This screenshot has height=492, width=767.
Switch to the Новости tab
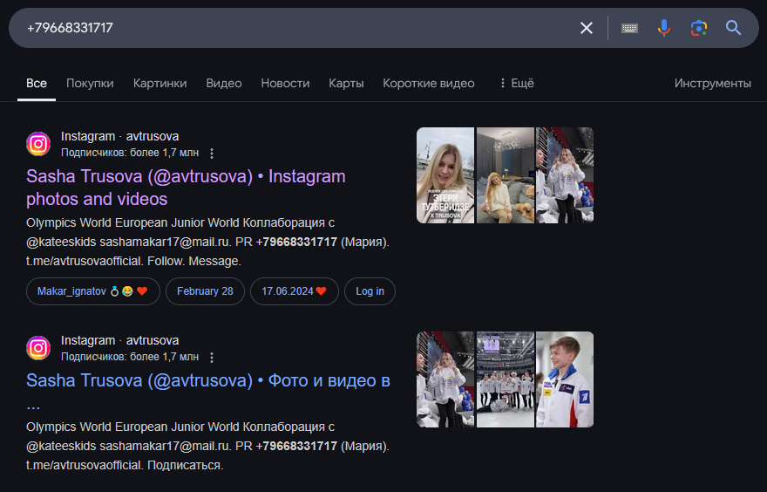(285, 84)
